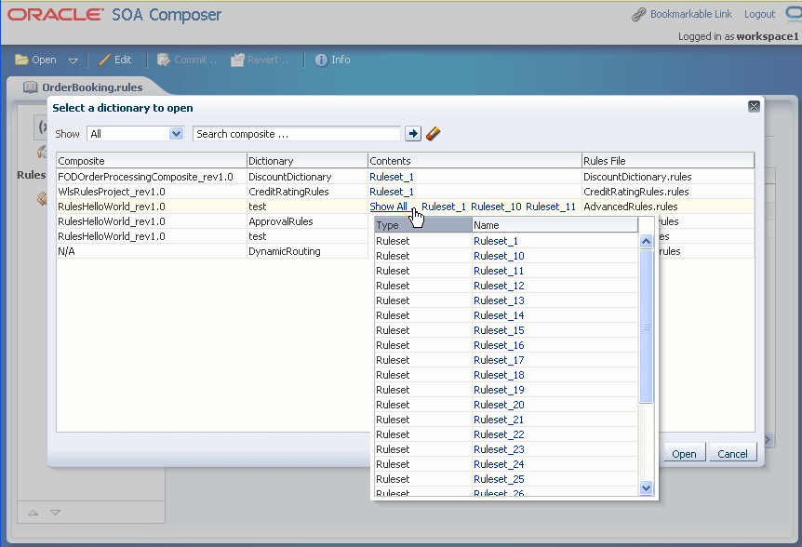Click scroll down arrow in ruleset popup
802x547 pixels.
pos(646,487)
